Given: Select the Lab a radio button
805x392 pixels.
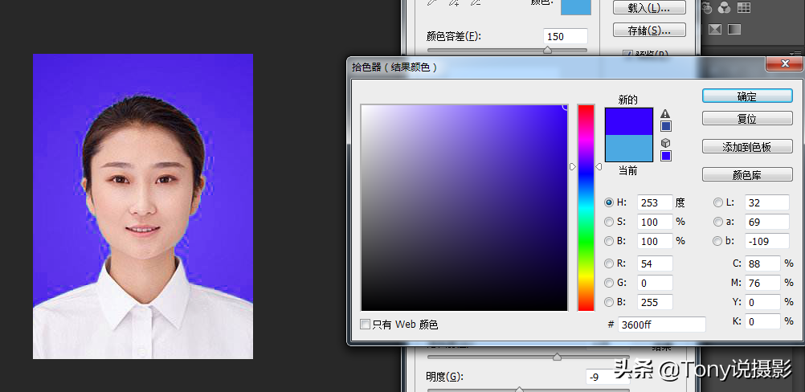Looking at the screenshot, I should [x=717, y=222].
